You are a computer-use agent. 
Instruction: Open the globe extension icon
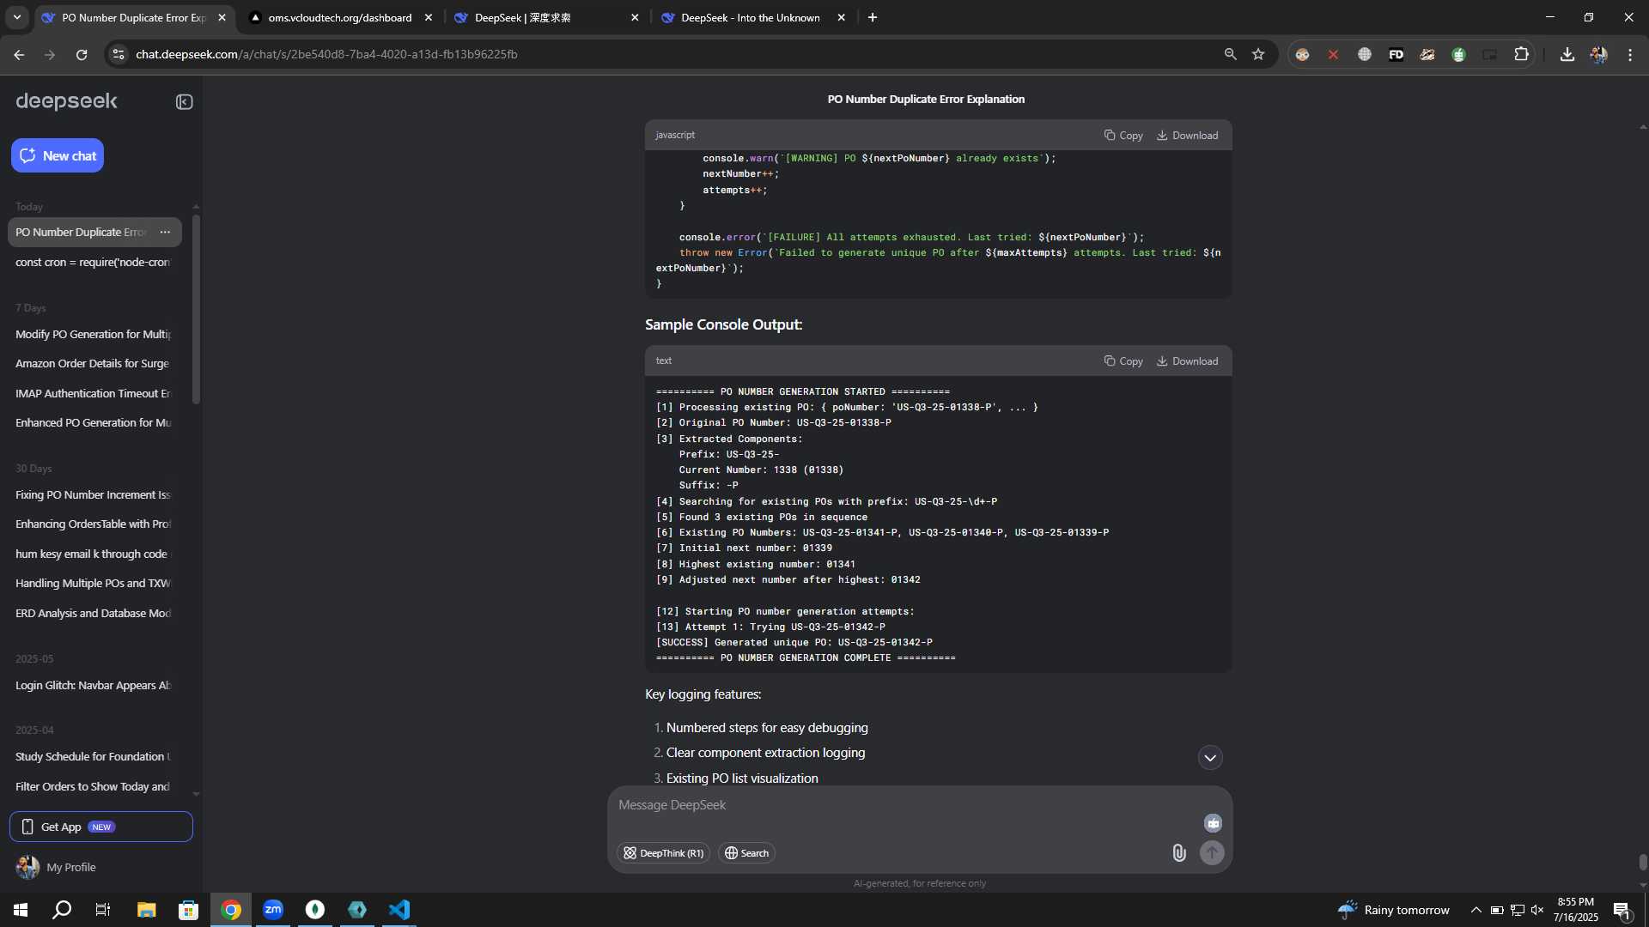click(x=1364, y=54)
